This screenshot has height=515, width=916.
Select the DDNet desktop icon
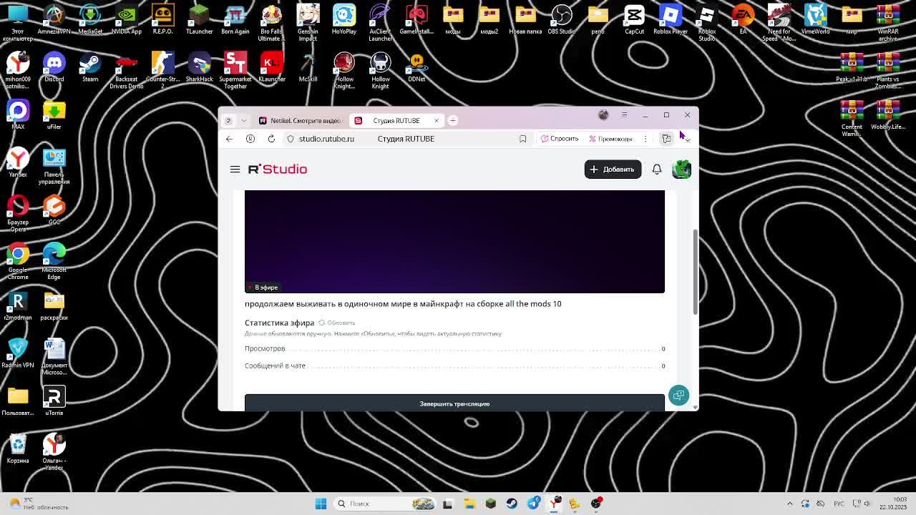click(x=416, y=69)
